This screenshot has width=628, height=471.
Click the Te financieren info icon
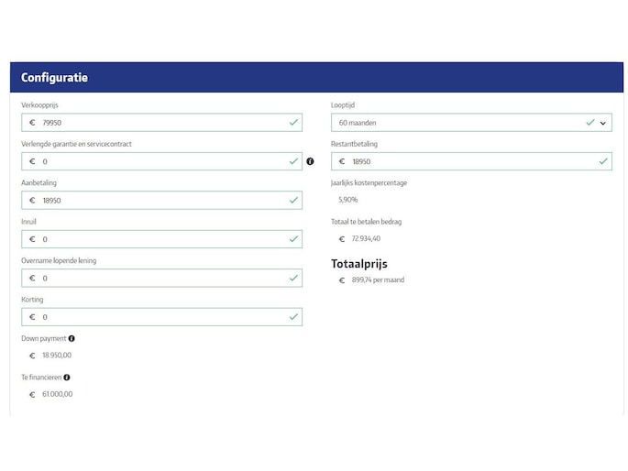(67, 377)
